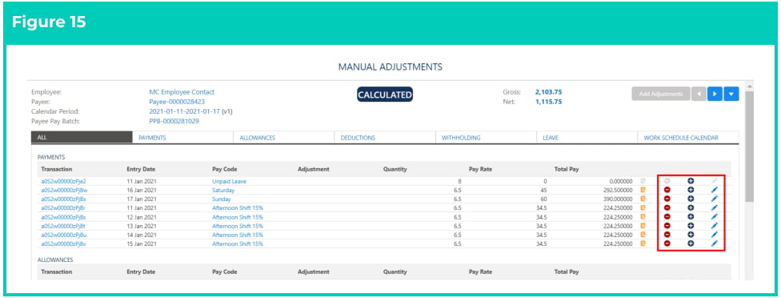Open note icon for 15 Jan Afternoon Shift
The image size is (781, 298).
click(x=643, y=244)
